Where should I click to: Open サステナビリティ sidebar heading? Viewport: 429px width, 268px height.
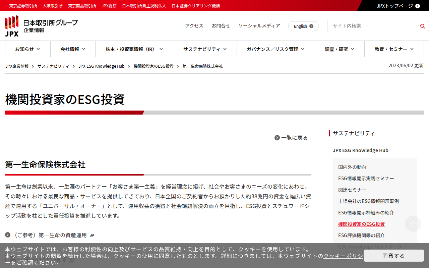(354, 133)
